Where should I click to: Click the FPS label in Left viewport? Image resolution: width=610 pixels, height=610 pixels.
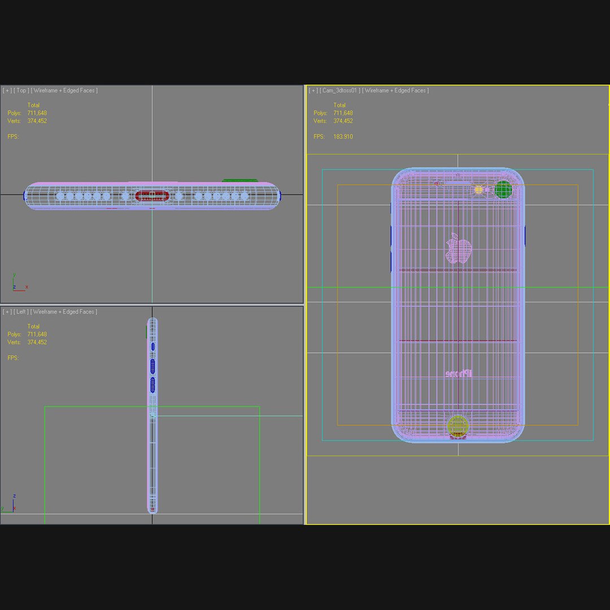pyautogui.click(x=13, y=358)
